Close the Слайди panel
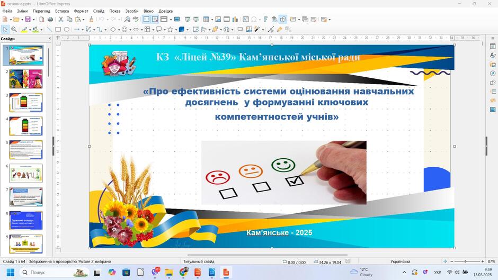This screenshot has width=498, height=280. [50, 39]
